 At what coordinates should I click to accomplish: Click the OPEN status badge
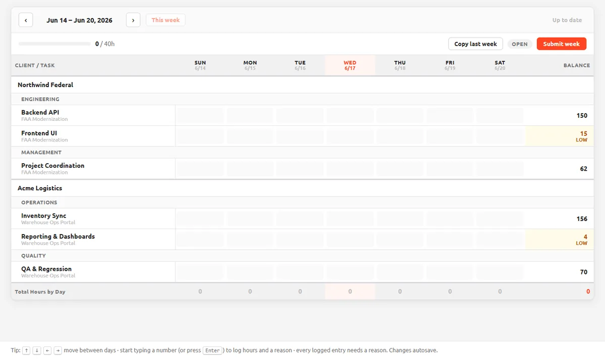point(519,44)
